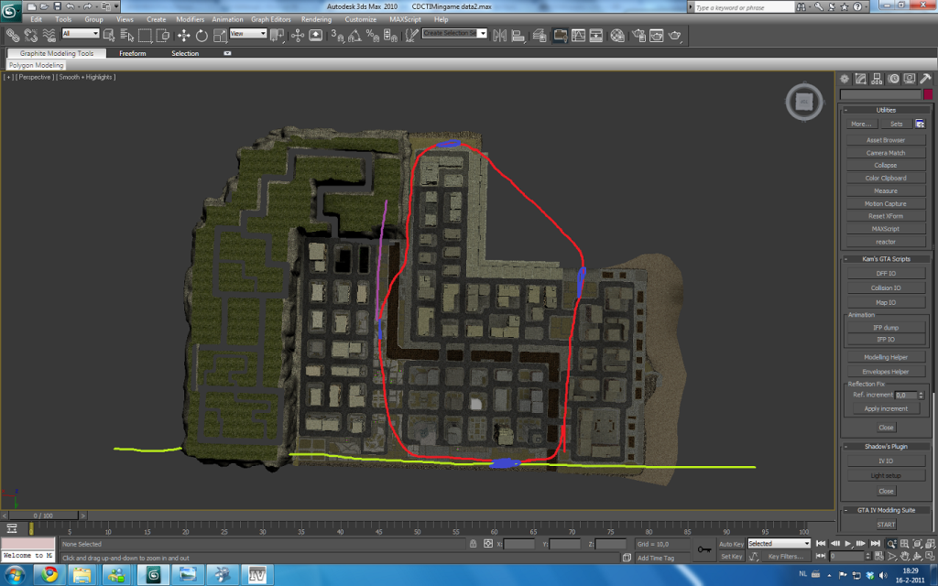This screenshot has width=938, height=586.
Task: Open the Material Editor
Action: 617,36
